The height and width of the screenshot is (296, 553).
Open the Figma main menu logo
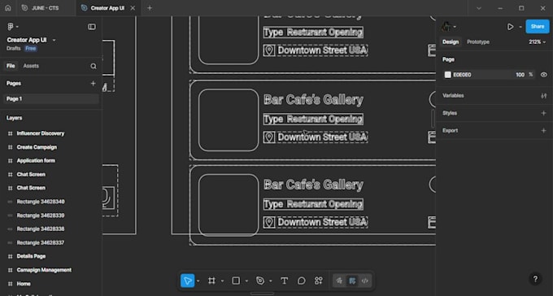point(11,27)
